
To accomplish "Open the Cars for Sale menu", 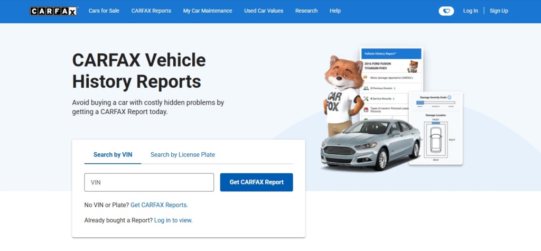I will (x=104, y=11).
